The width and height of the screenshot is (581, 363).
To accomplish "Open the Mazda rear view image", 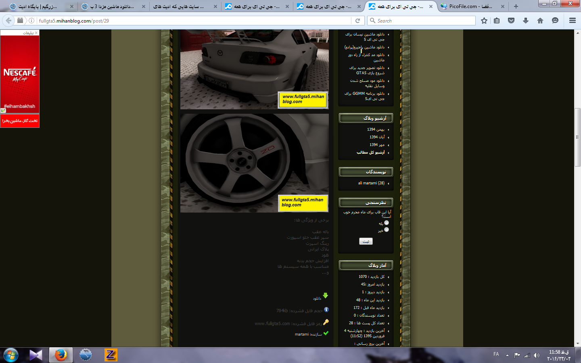I will 254,69.
